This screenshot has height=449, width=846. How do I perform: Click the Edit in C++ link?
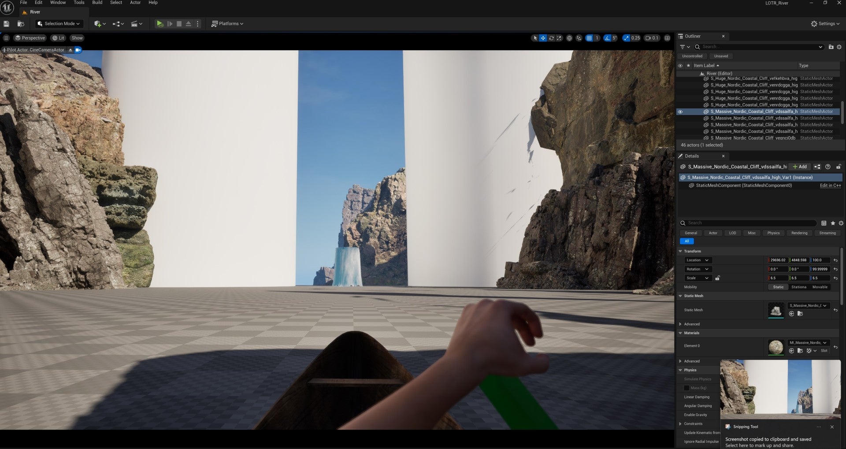click(x=830, y=186)
